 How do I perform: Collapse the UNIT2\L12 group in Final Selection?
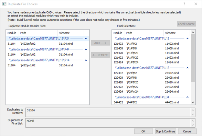188,68
